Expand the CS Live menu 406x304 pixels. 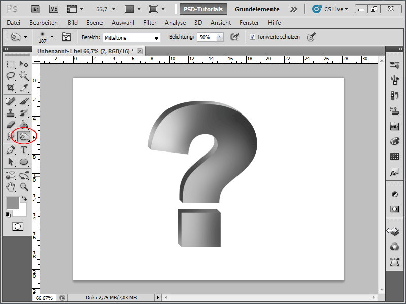[x=330, y=9]
